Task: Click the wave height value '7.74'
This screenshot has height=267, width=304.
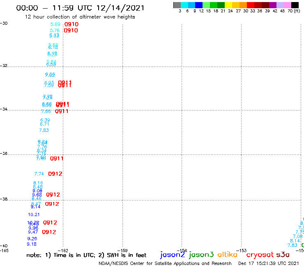Action: (x=39, y=174)
